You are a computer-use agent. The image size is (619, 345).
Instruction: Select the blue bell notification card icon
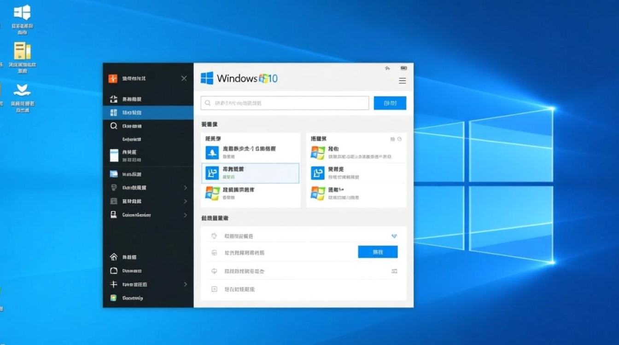(212, 152)
